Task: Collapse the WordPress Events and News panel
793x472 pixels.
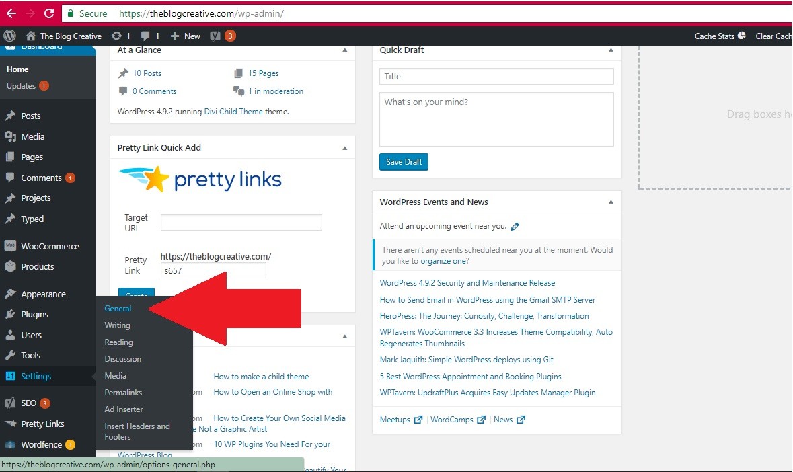Action: (x=611, y=202)
